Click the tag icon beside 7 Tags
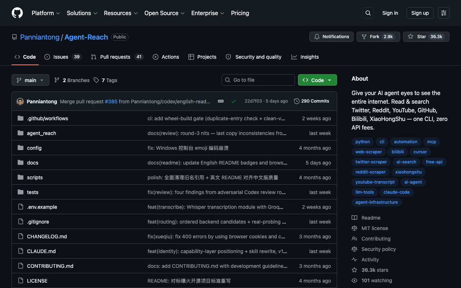The height and width of the screenshot is (288, 461). [96, 80]
